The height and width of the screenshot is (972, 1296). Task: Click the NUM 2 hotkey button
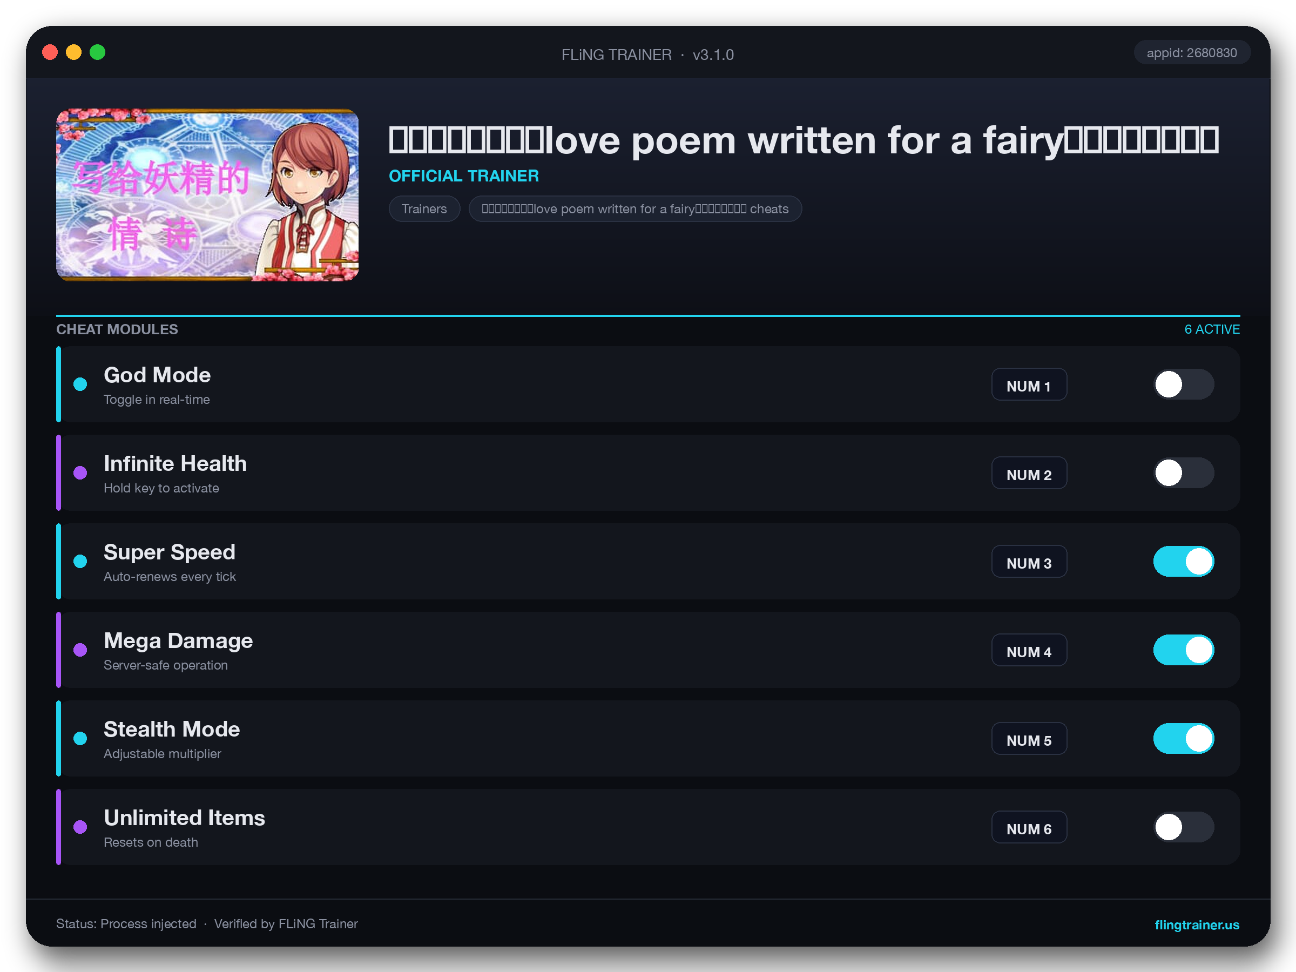pyautogui.click(x=1029, y=473)
